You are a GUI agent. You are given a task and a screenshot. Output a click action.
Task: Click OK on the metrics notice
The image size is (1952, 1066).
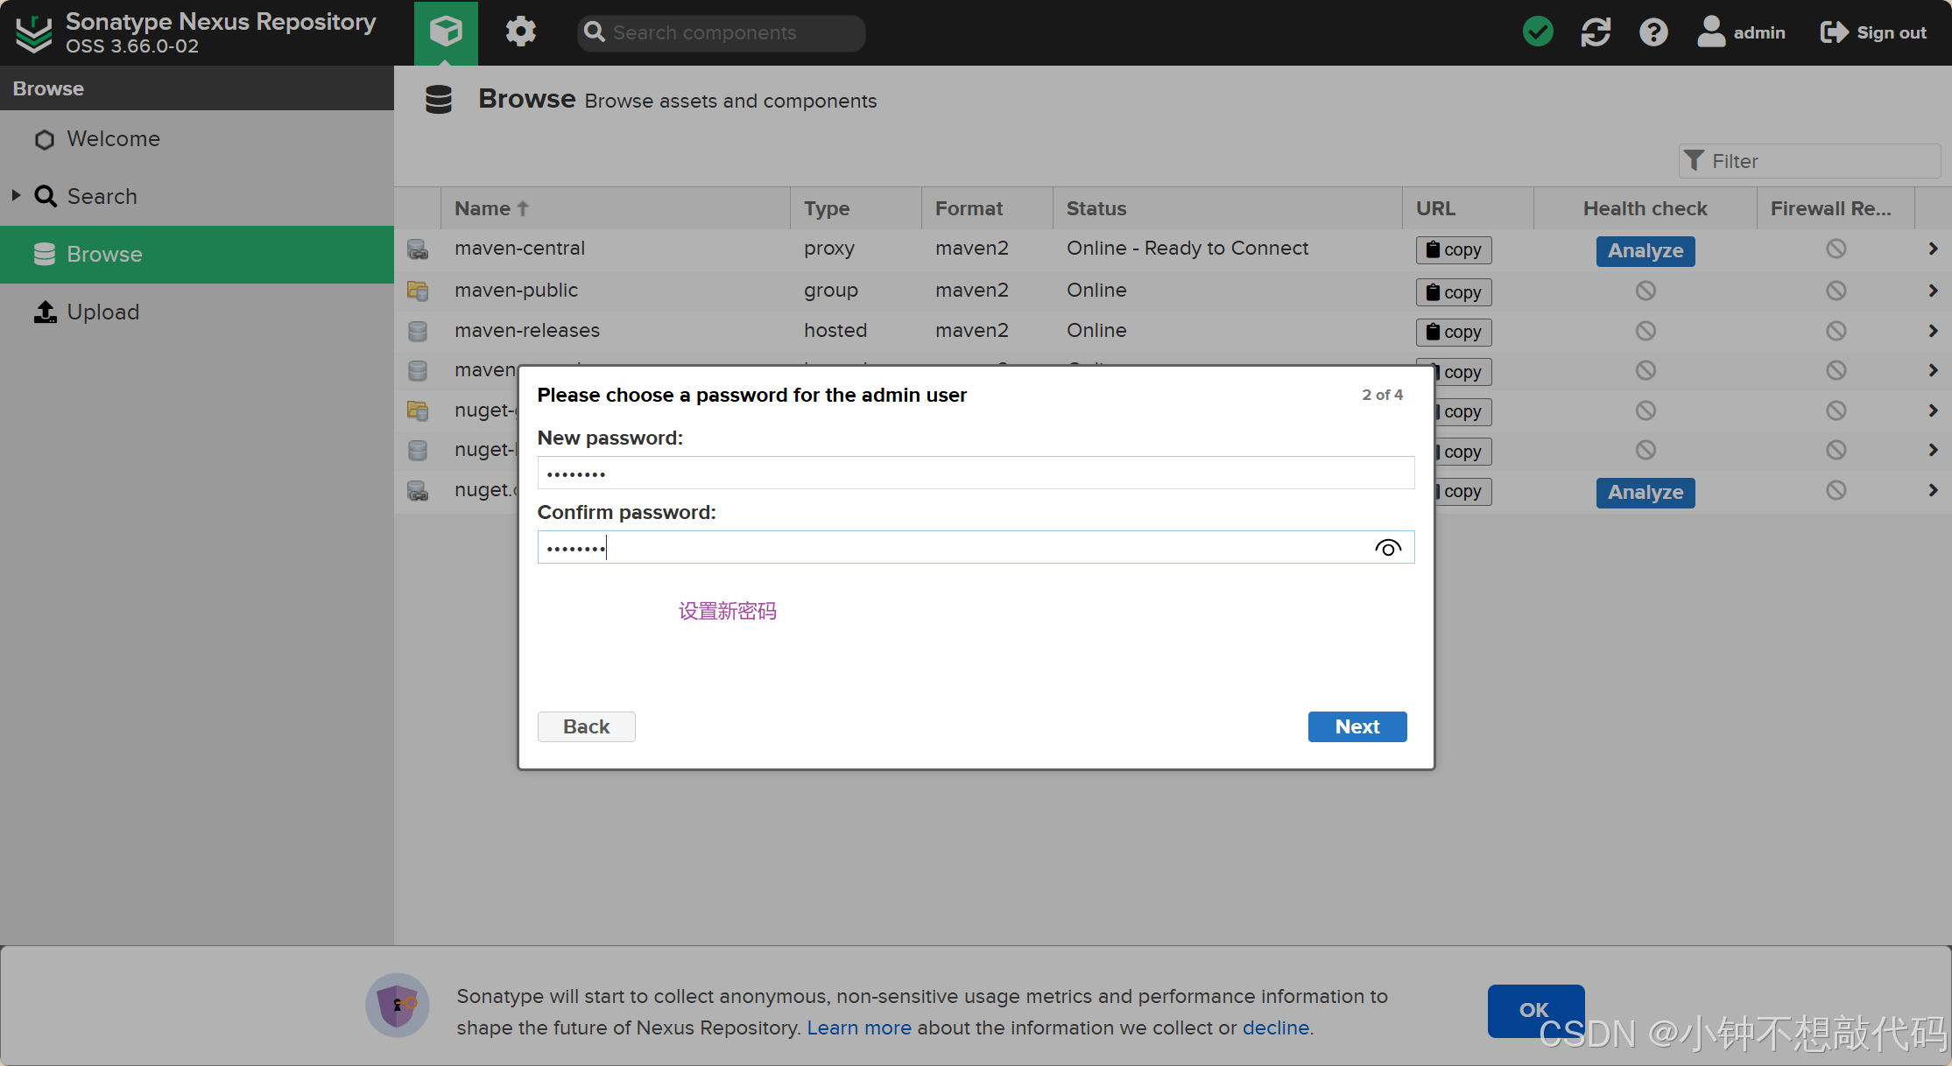1535,1010
